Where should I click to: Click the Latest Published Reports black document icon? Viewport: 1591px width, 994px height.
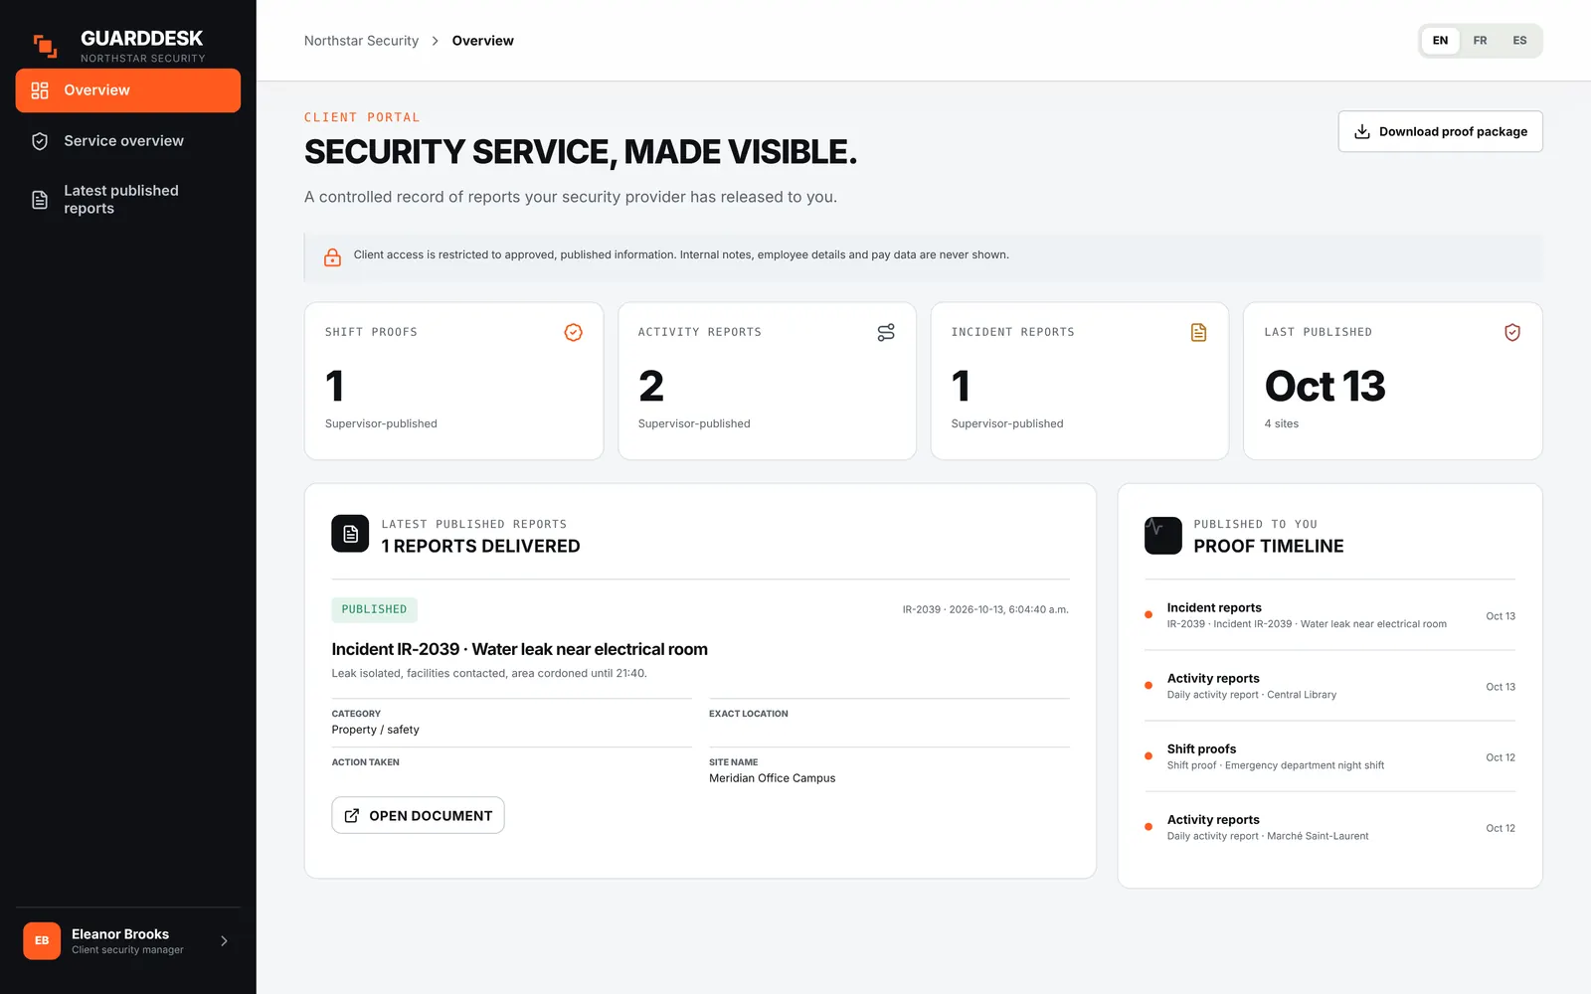pyautogui.click(x=350, y=534)
